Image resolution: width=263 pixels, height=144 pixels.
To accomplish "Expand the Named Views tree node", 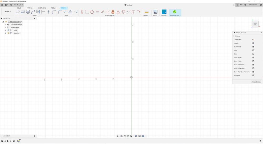I will (x=5, y=27).
